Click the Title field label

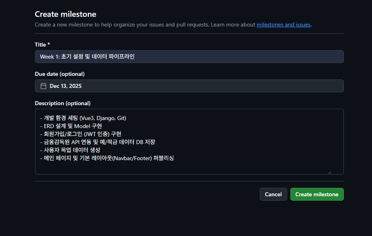point(41,45)
